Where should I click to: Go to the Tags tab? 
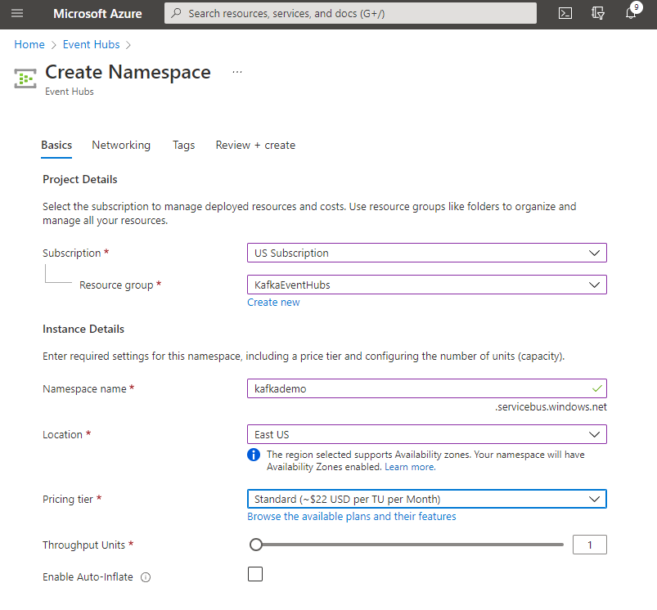(x=183, y=146)
